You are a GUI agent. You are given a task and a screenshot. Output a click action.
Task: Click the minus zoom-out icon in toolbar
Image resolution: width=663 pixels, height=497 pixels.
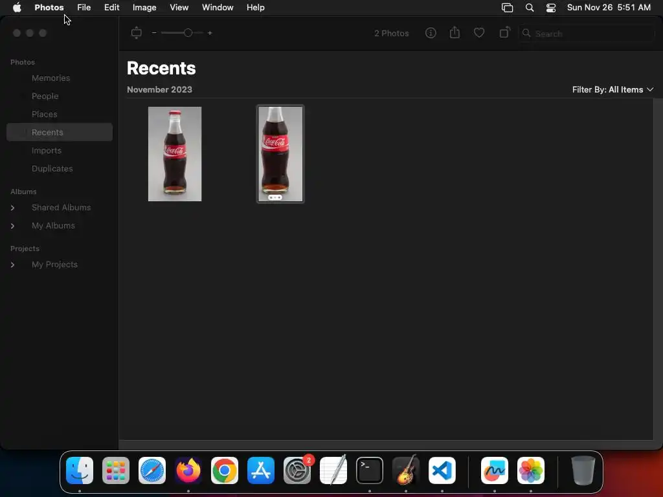154,33
